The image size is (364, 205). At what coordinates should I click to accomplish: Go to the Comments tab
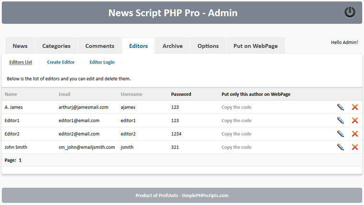(x=100, y=46)
